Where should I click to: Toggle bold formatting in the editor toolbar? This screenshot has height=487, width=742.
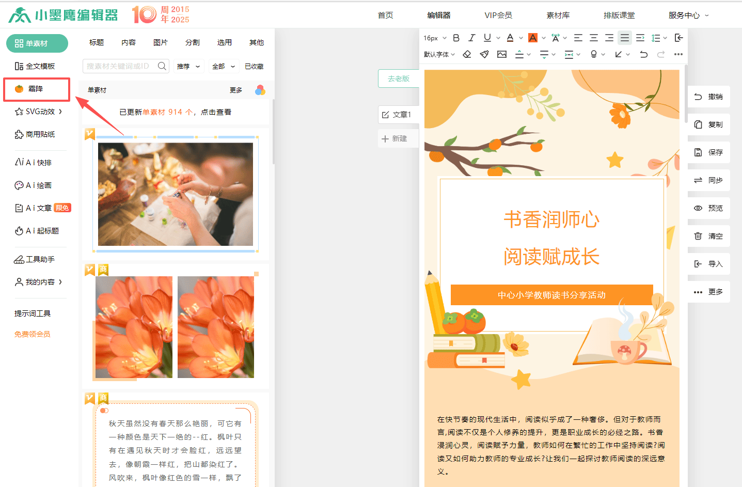point(456,38)
